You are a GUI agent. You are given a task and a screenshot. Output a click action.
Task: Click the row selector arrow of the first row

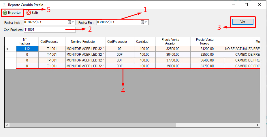[7, 49]
